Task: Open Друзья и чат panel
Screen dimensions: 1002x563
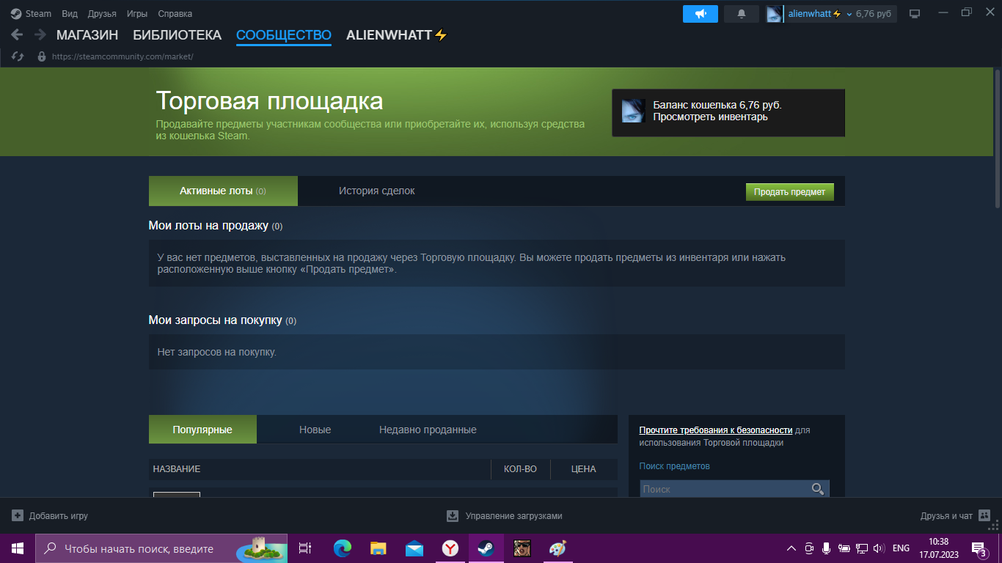Action: [946, 516]
